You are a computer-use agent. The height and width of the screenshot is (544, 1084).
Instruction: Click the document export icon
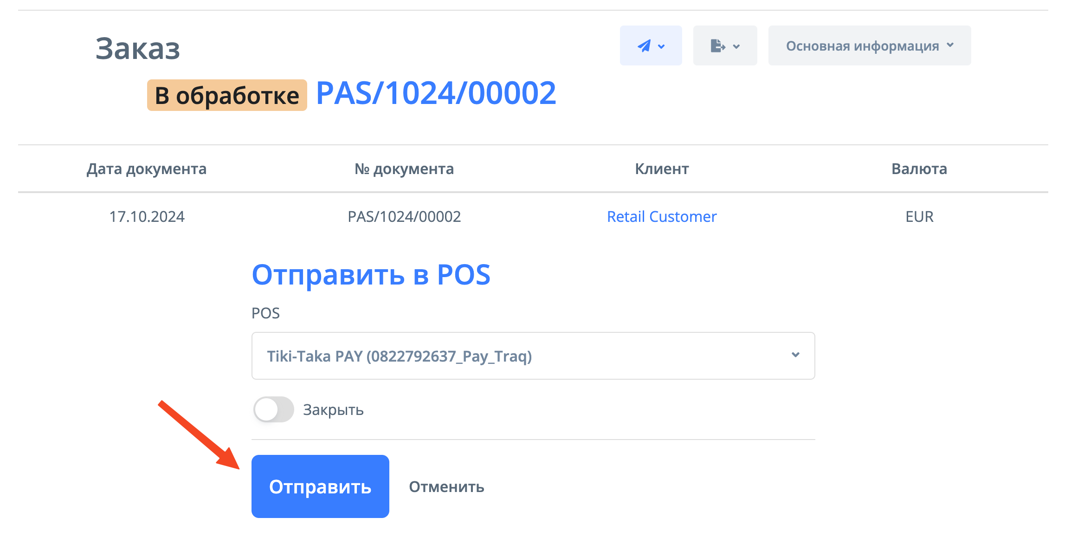pyautogui.click(x=717, y=46)
